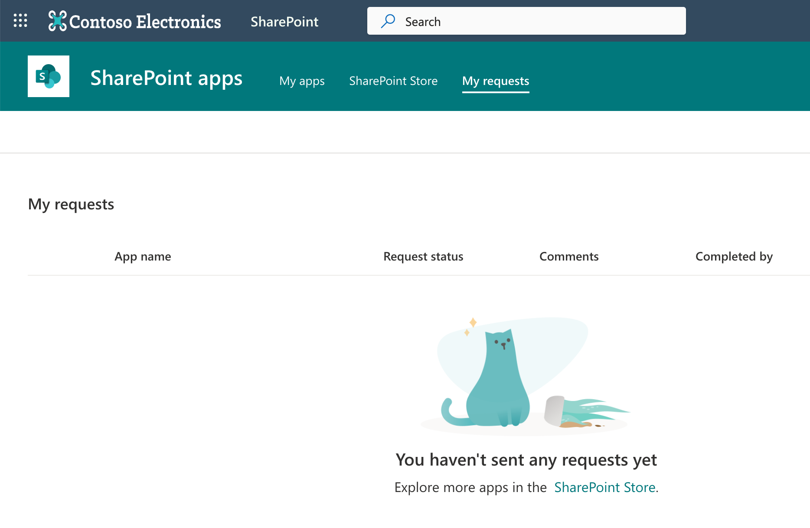Click the Comments column header
This screenshot has height=528, width=810.
coord(569,257)
